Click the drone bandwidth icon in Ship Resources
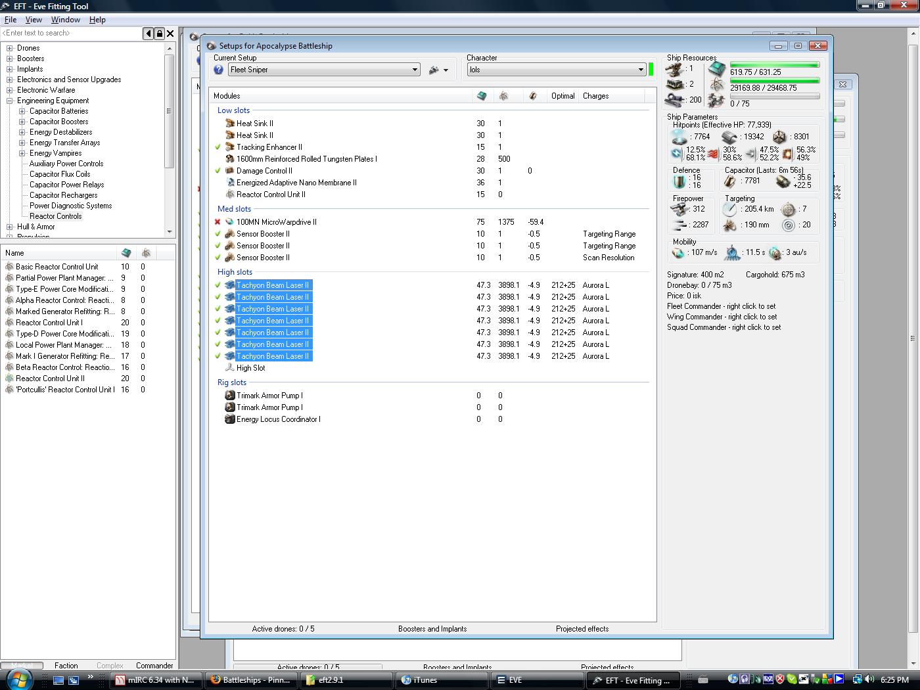Screen dimensions: 920x690 click(717, 101)
